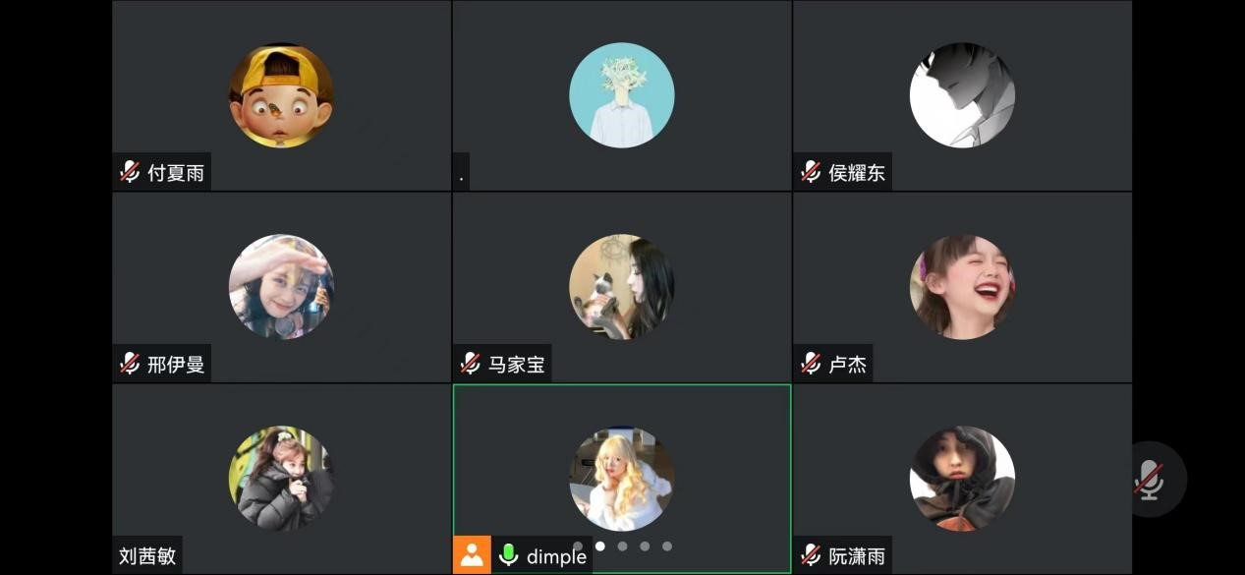
Task: Go to the third page indicator dot
Action: [622, 546]
